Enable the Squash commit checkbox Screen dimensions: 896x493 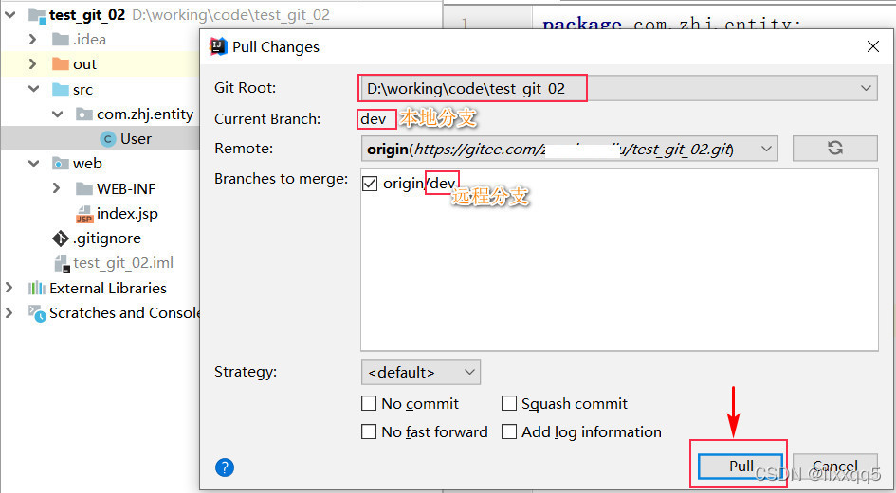point(508,403)
